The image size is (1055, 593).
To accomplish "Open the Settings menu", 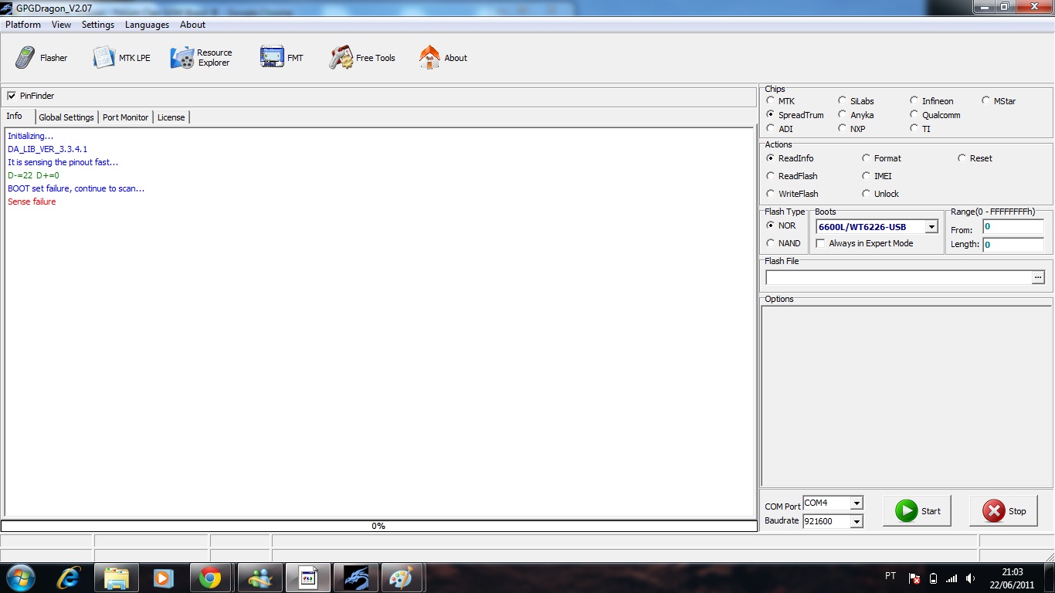I will click(98, 25).
